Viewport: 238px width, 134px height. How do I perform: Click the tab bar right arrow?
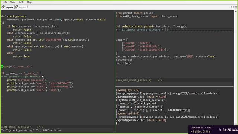pyautogui.click(x=234, y=7)
